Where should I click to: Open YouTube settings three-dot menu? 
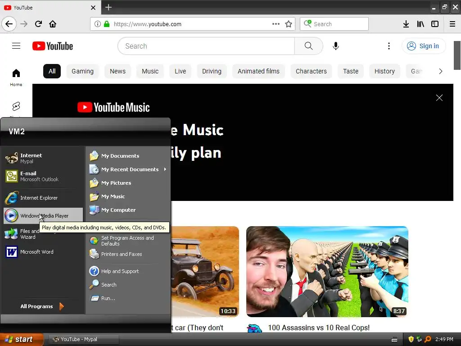[x=389, y=46]
